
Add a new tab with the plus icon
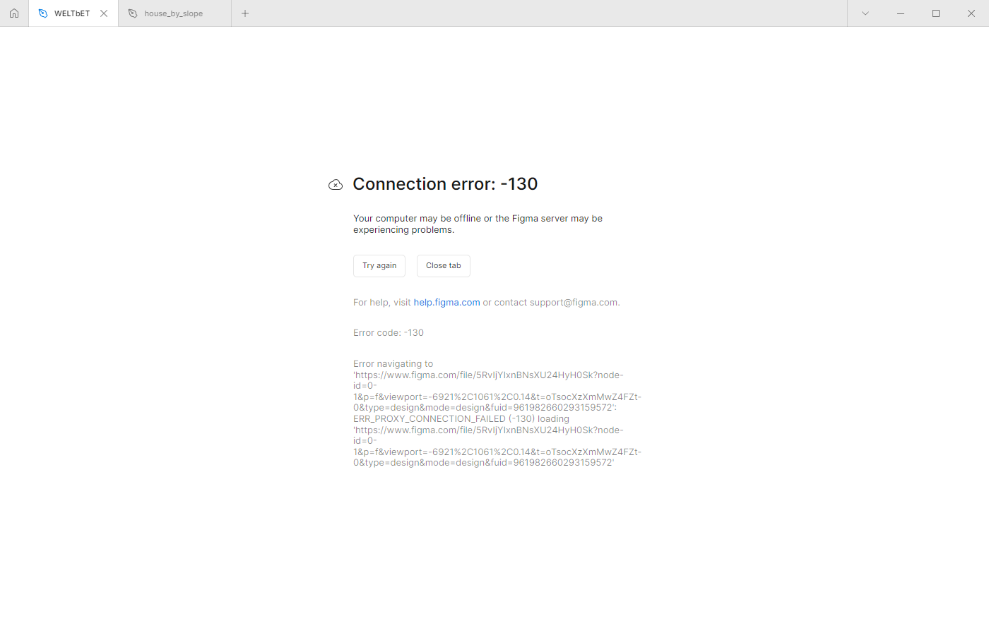coord(245,13)
